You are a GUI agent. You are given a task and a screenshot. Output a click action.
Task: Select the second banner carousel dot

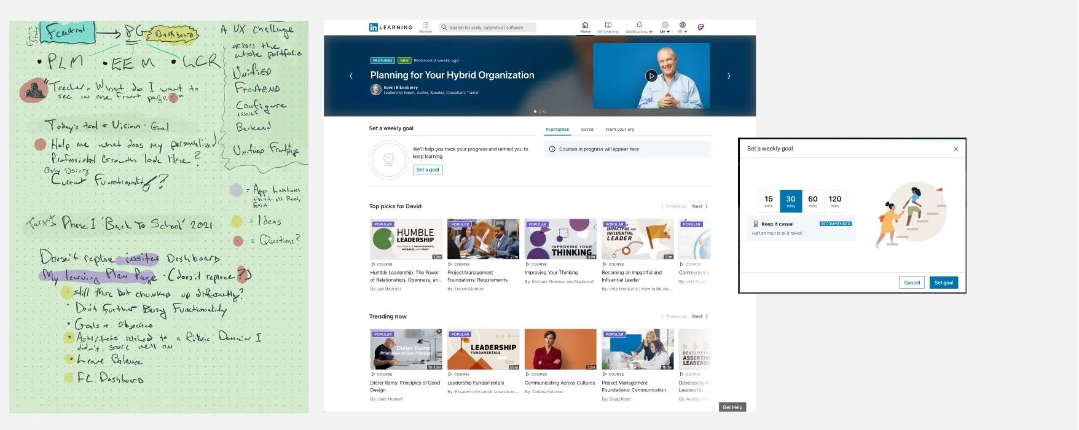tap(540, 111)
